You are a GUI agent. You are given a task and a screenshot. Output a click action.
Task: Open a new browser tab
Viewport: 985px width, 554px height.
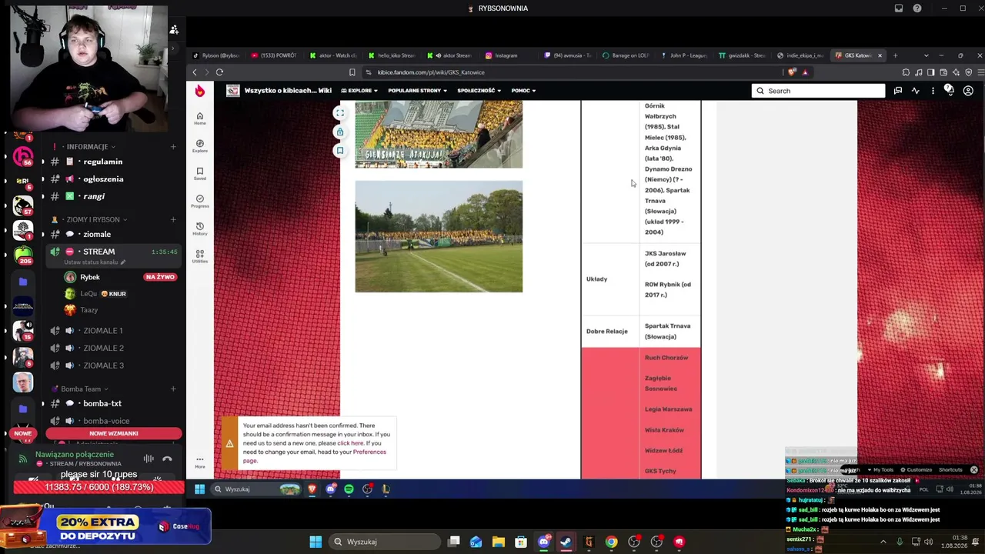895,55
